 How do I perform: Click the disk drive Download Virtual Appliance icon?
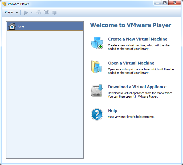[x=97, y=91]
